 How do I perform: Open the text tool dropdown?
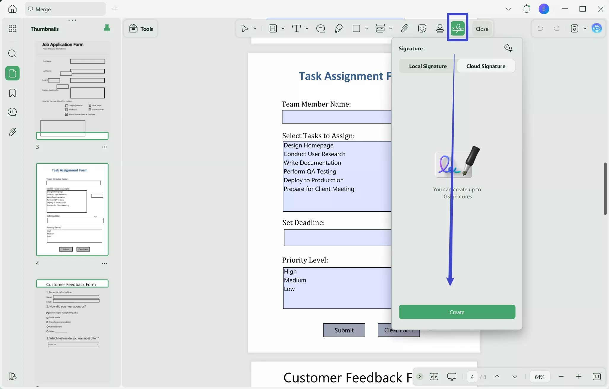tap(307, 28)
